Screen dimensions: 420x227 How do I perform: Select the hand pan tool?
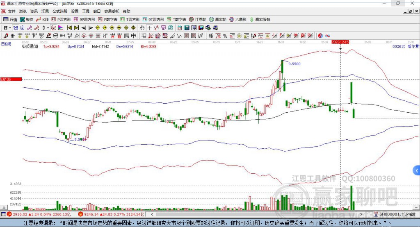click(142, 28)
